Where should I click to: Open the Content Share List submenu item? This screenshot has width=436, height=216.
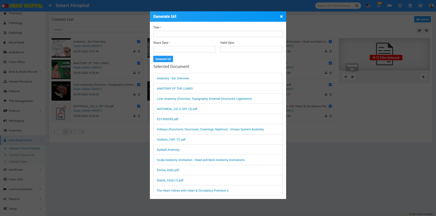[22, 155]
